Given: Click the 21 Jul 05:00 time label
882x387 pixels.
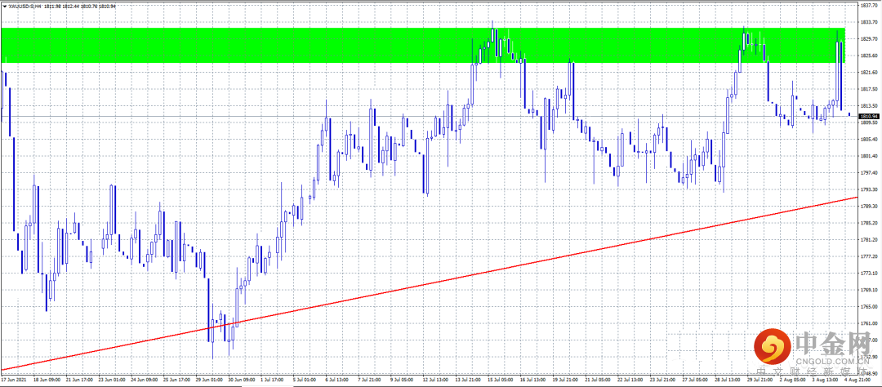Looking at the screenshot, I should 597,380.
